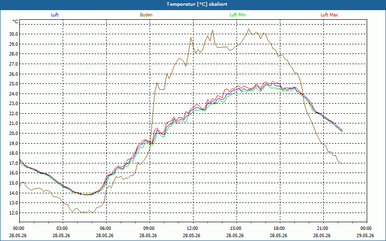
Task: Click the 14,0 y-axis value
Action: 14,193
